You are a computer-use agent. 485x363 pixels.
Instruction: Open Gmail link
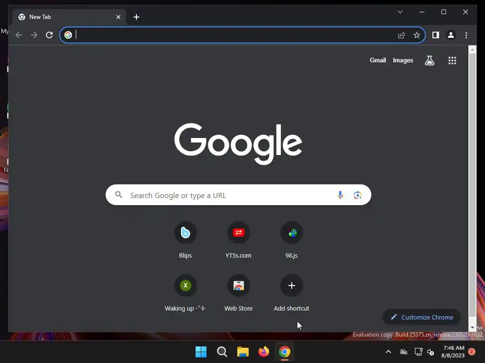(x=377, y=60)
